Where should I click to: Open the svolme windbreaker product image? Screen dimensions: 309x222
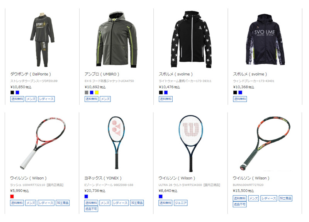click(265, 39)
